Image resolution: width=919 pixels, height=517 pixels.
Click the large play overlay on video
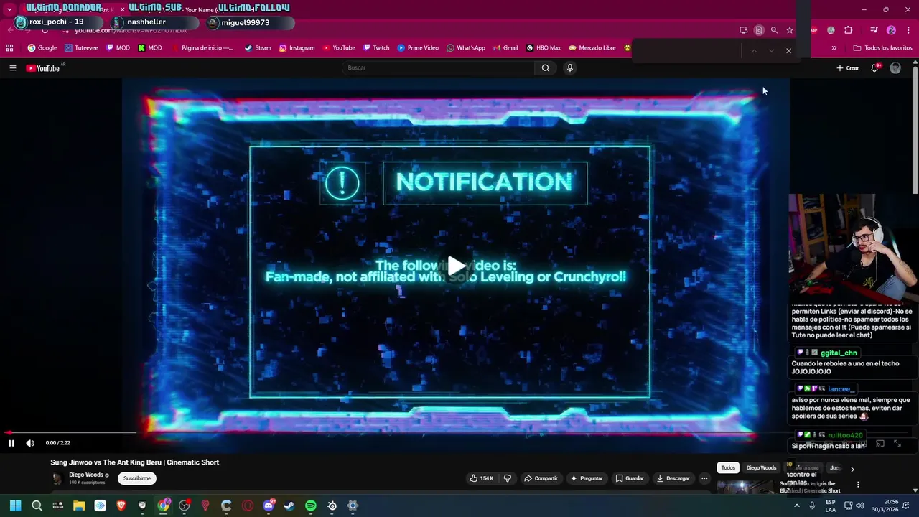457,266
